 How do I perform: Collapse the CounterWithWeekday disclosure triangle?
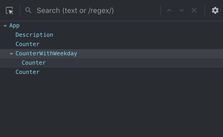click(x=11, y=54)
